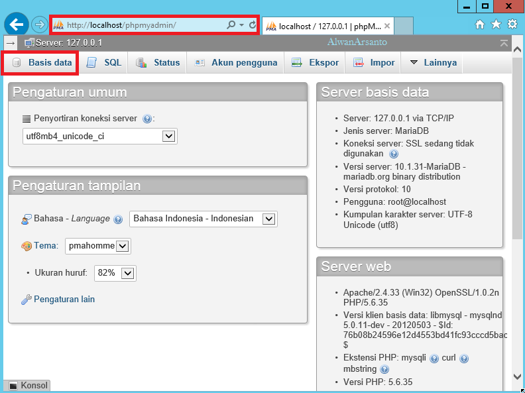The image size is (525, 393).
Task: Close the localhost phpMyAdmin tab
Action: click(x=387, y=26)
